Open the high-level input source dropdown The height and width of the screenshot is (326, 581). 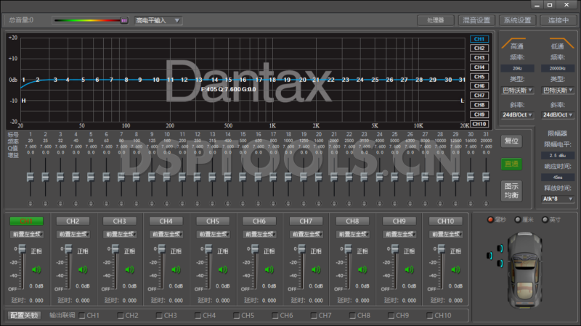click(158, 20)
